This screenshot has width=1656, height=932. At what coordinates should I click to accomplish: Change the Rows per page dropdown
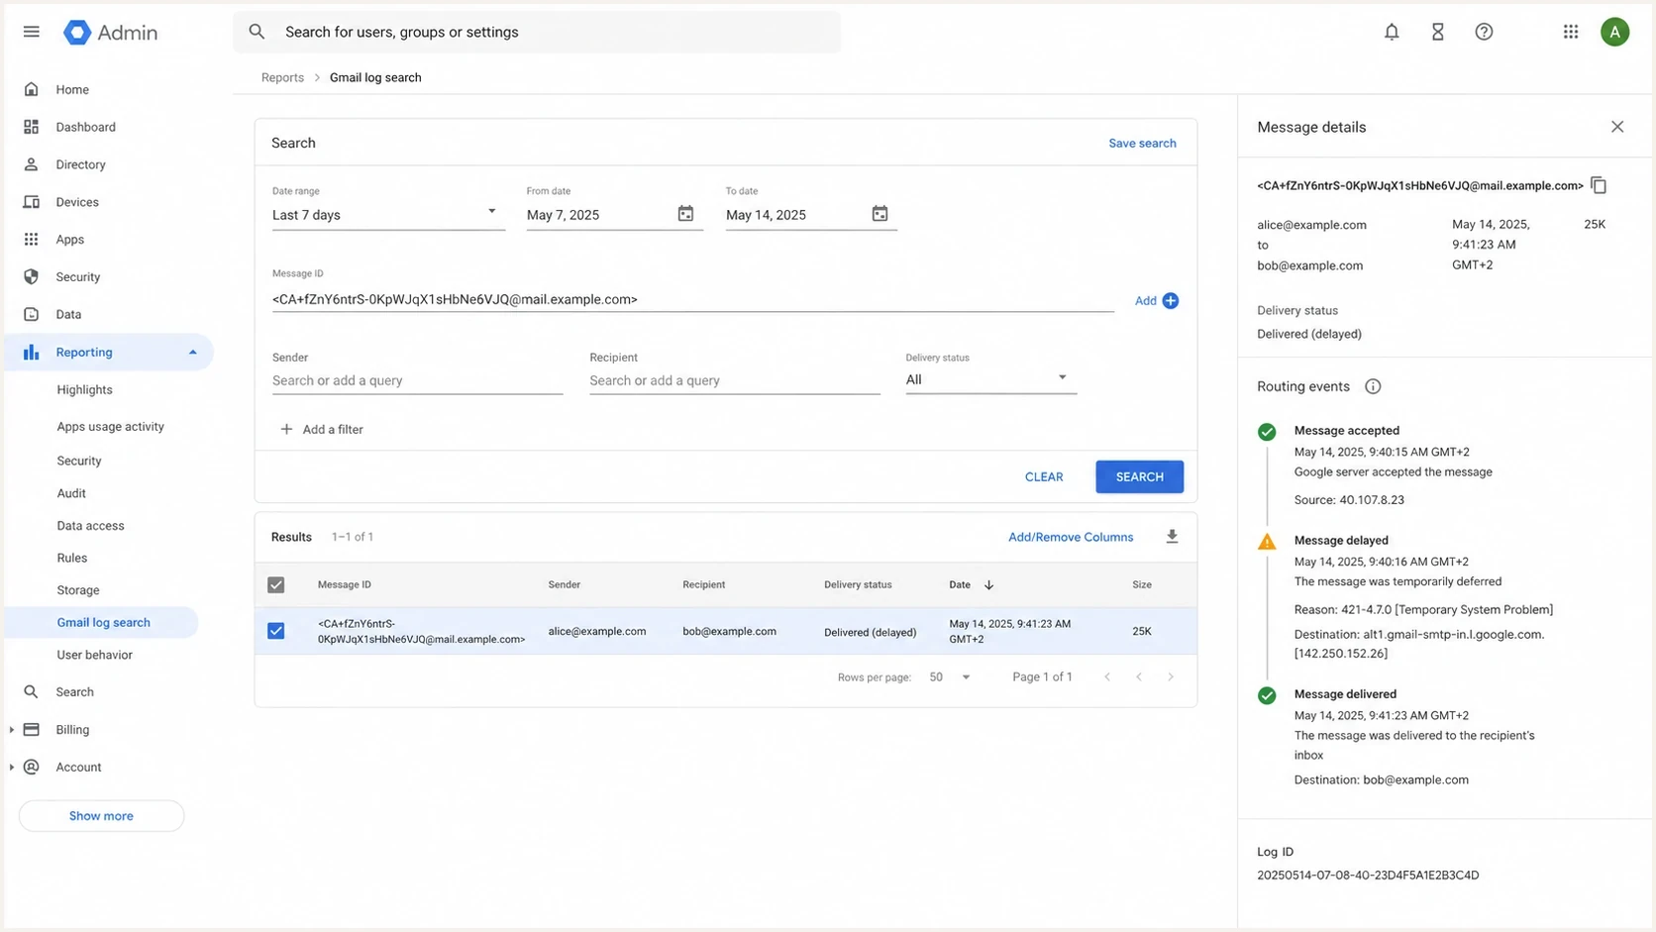tap(949, 676)
